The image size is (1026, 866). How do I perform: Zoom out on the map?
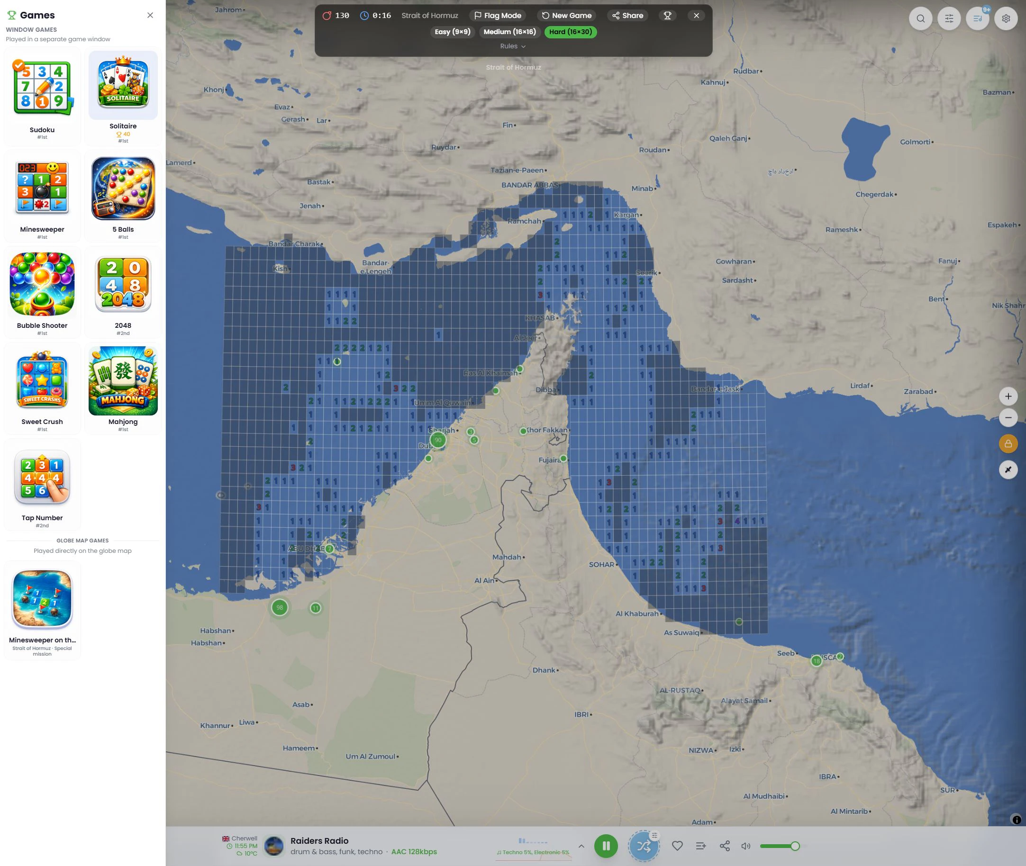coord(1009,418)
